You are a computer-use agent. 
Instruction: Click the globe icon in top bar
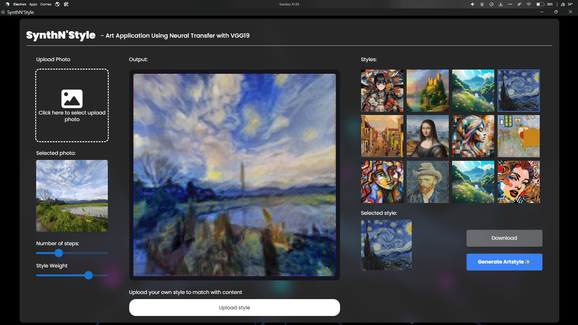[57, 4]
